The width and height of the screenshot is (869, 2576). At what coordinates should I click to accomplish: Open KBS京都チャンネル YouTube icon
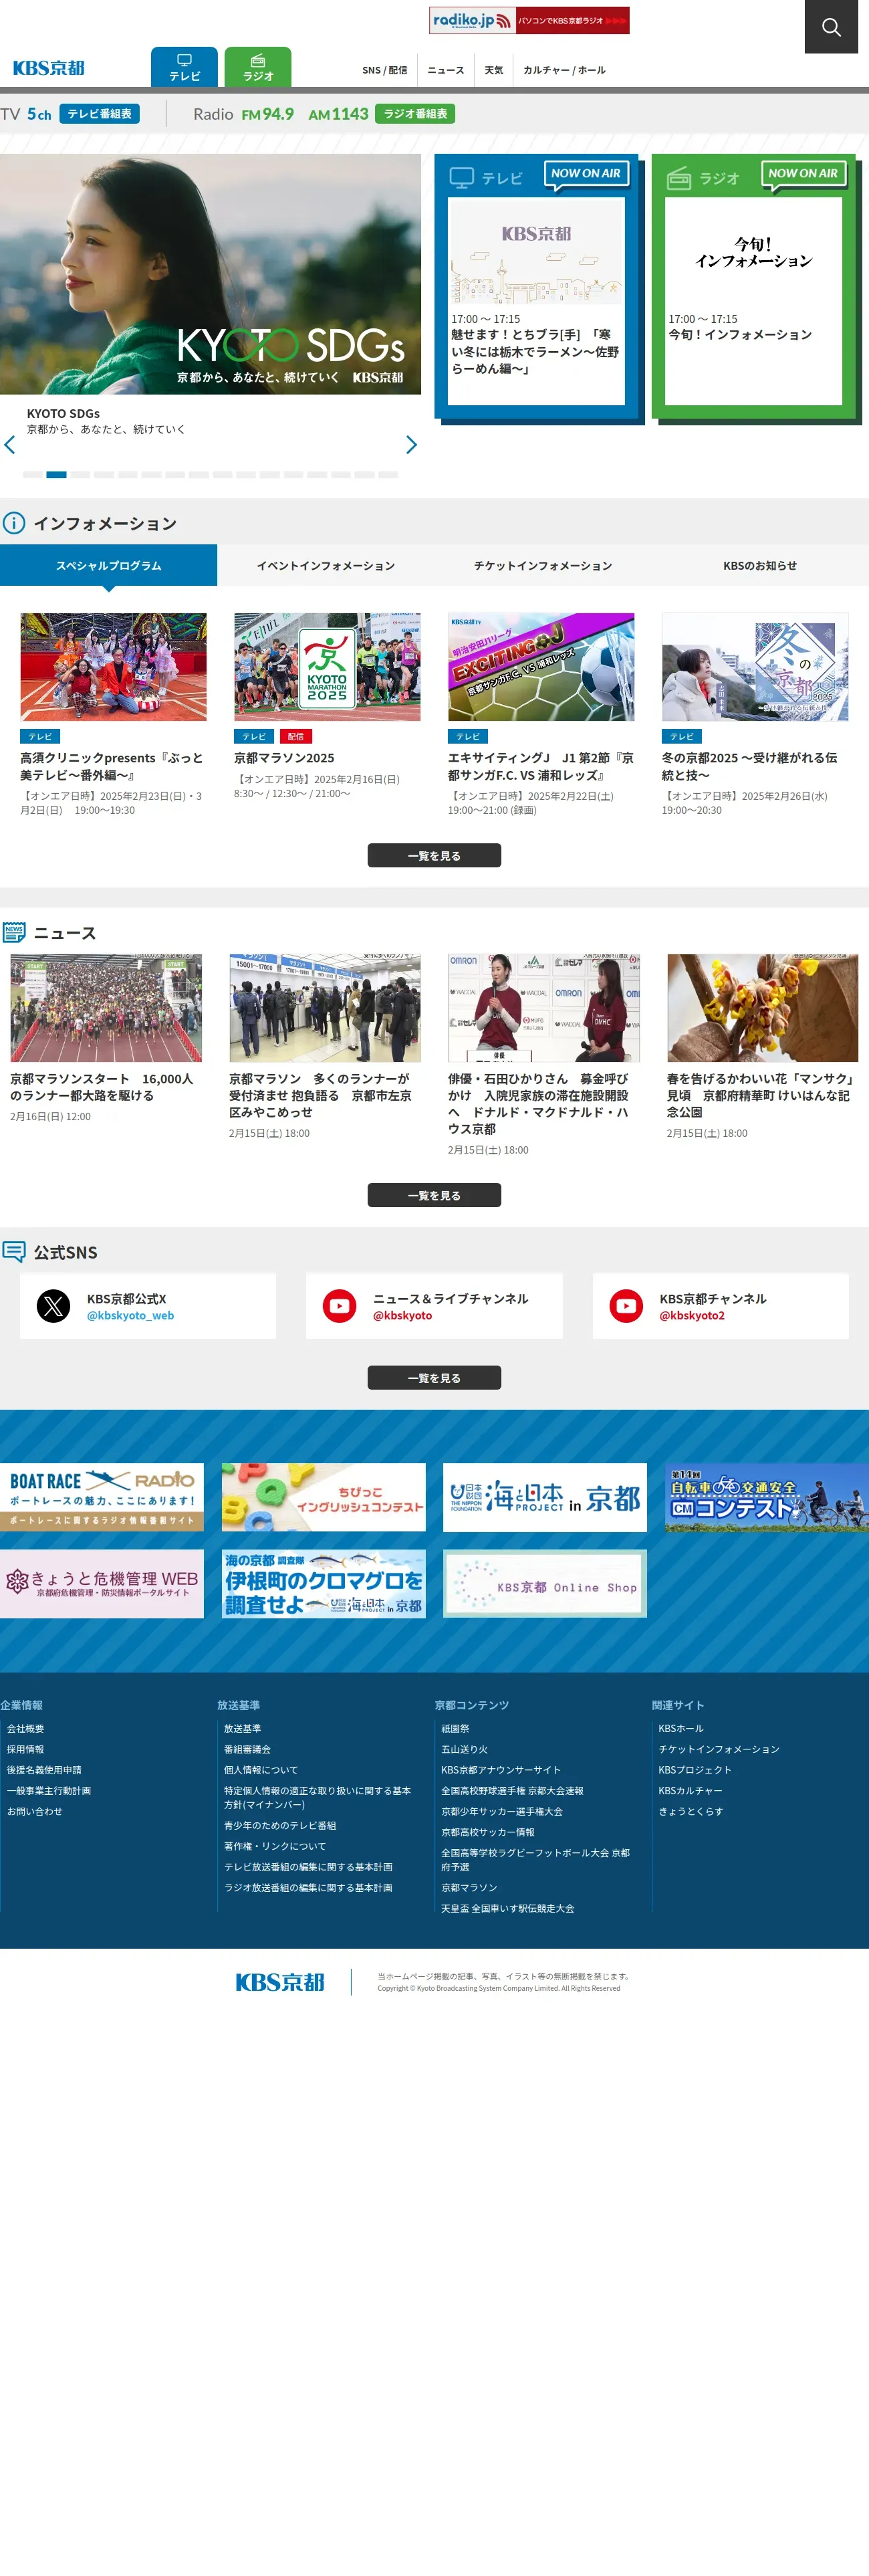[627, 1306]
